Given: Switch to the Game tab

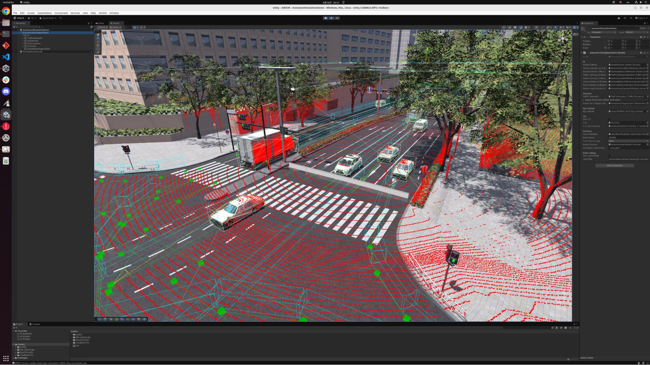Looking at the screenshot, I should tap(100, 23).
